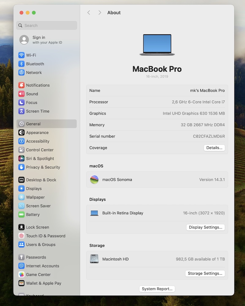
Task: Click the Search field in sidebar
Action: (x=47, y=25)
